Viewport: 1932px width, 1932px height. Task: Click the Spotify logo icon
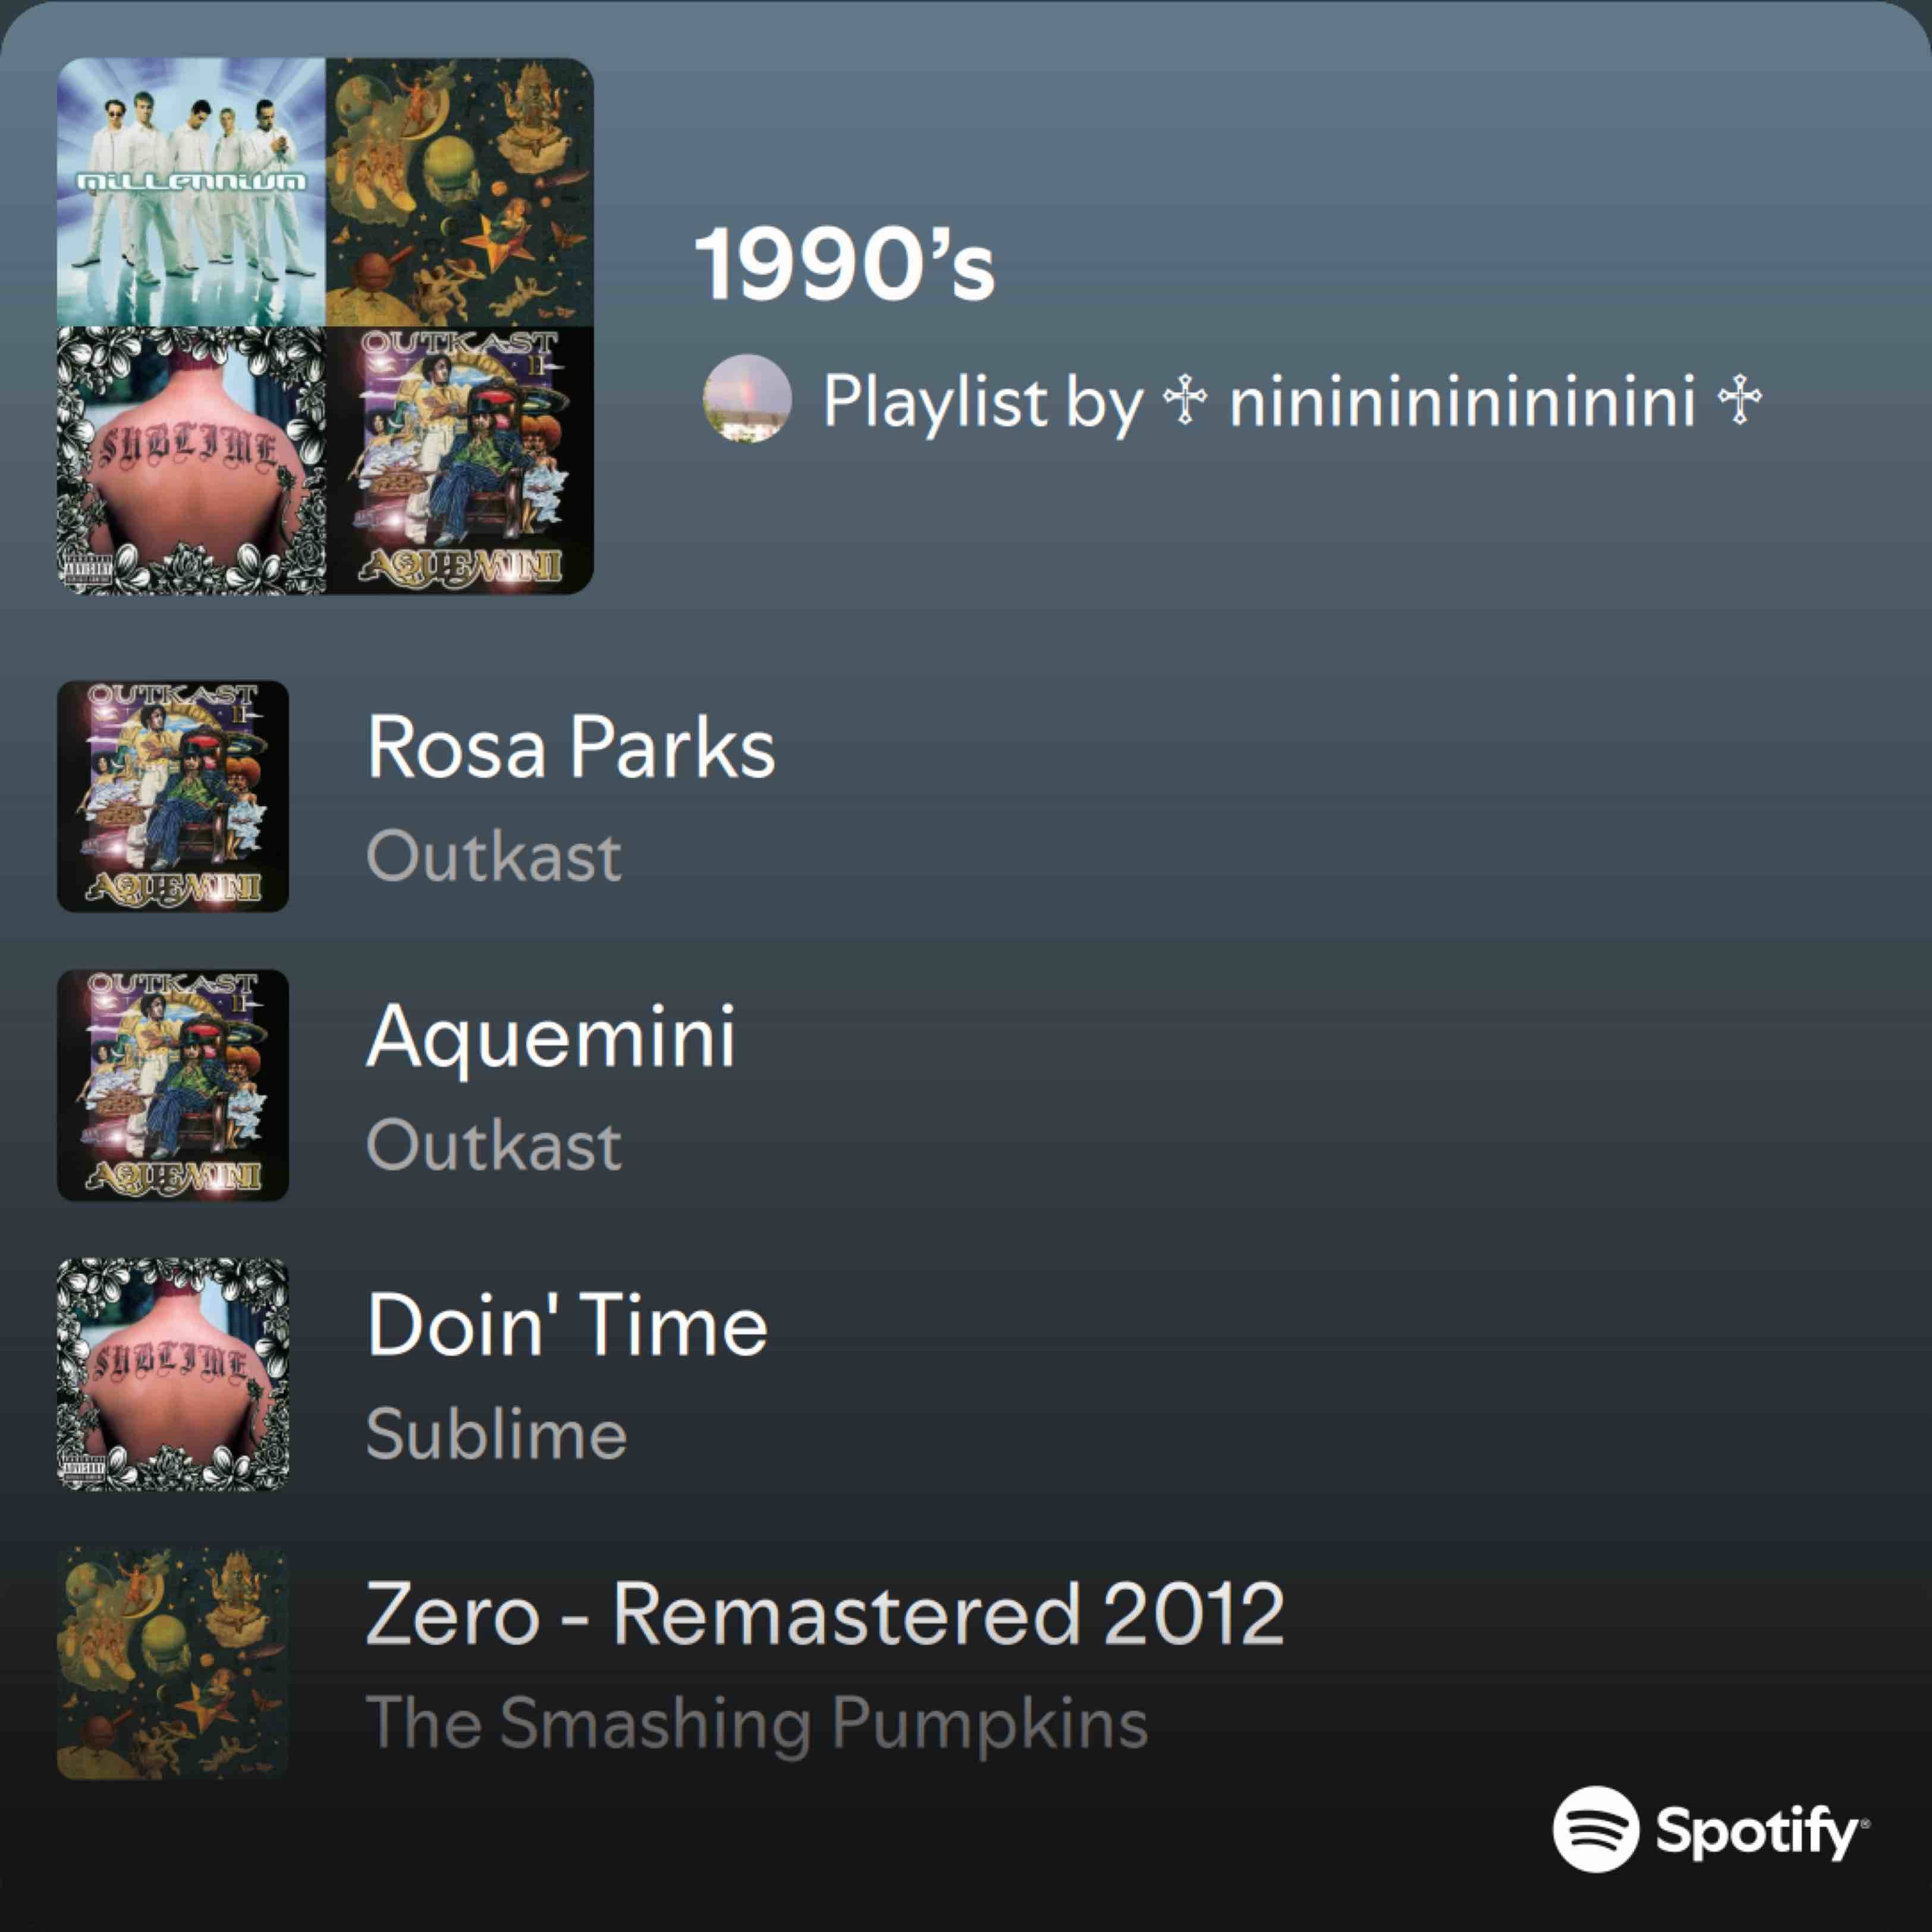(1596, 1829)
